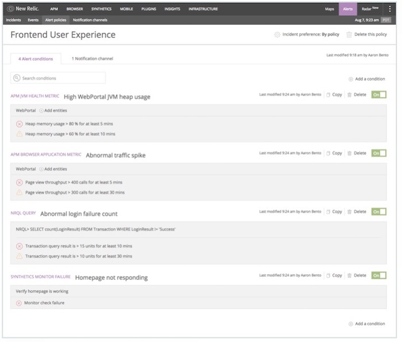
Task: Open Maps in the top bar
Action: point(330,9)
